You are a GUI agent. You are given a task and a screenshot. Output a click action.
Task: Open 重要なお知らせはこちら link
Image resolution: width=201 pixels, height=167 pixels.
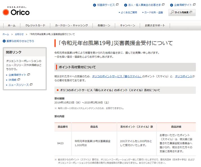[x=20, y=41]
